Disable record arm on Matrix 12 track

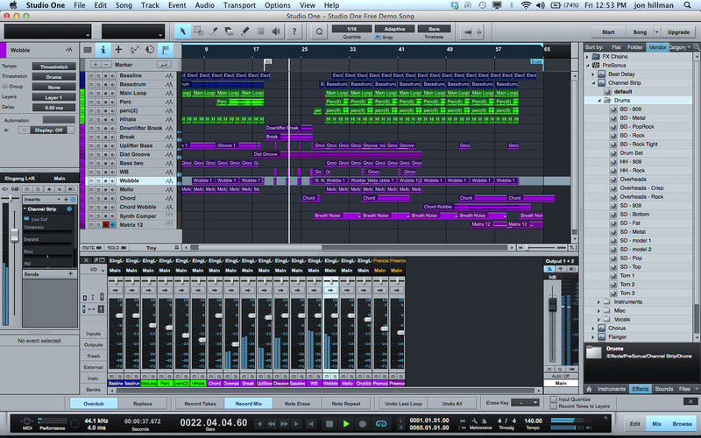coord(105,224)
